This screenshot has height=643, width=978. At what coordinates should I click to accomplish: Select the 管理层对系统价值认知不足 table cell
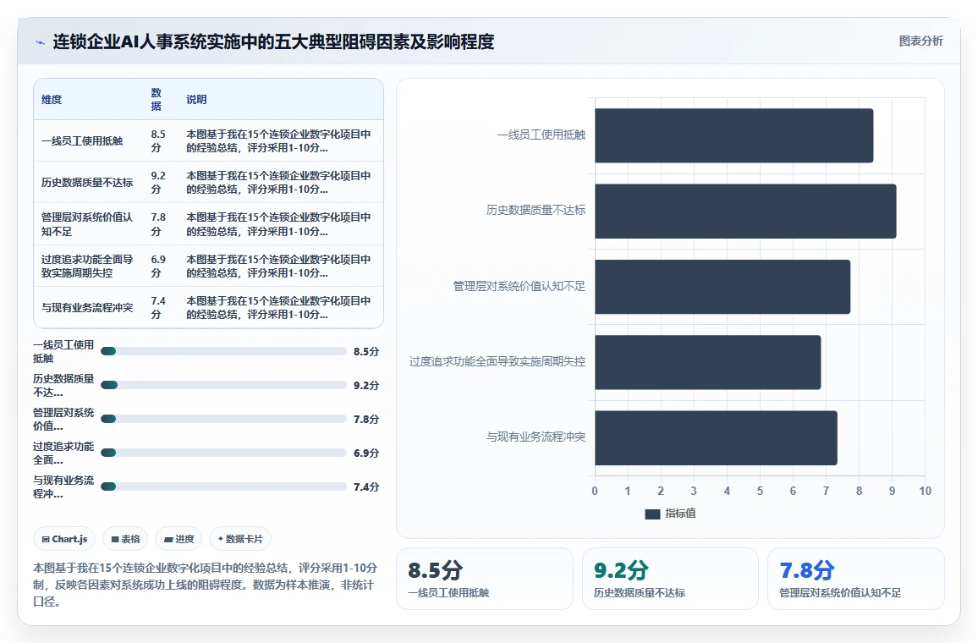(x=87, y=224)
